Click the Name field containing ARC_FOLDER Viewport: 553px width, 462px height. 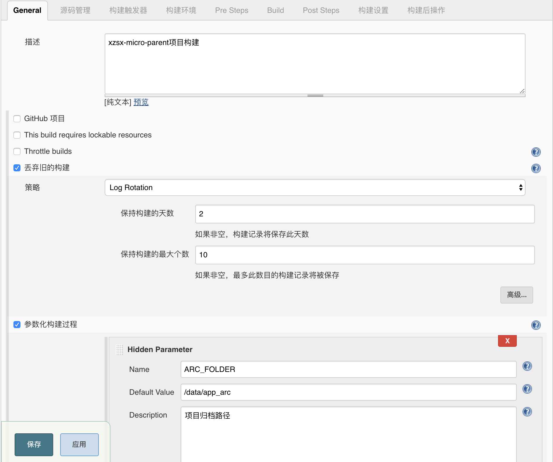[348, 369]
